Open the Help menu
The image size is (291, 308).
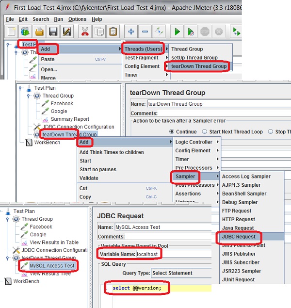tap(97, 19)
